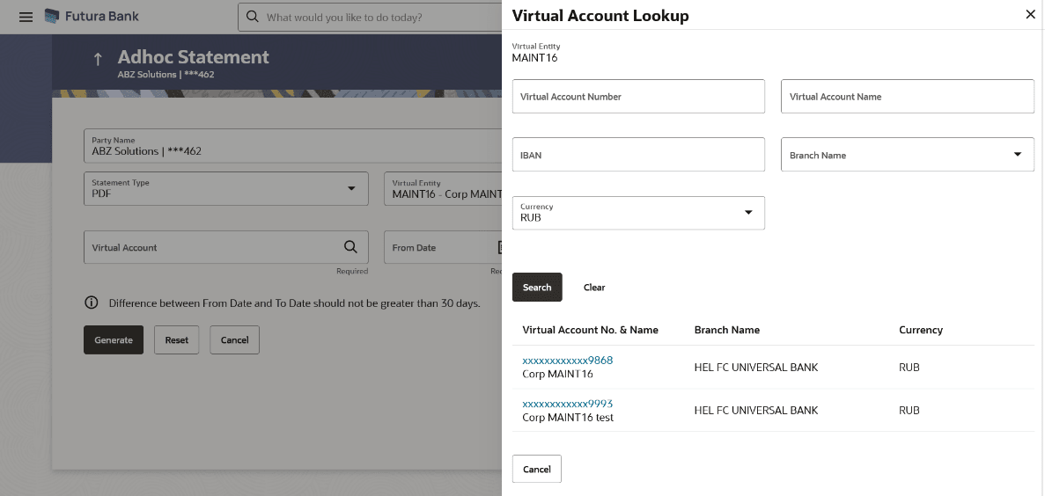Select virtual account ending in 9993
Viewport: 1045px width, 496px height.
(568, 404)
